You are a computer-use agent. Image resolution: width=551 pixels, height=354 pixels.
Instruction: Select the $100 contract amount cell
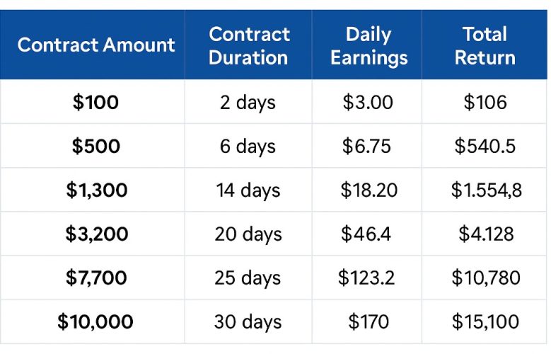pyautogui.click(x=96, y=103)
